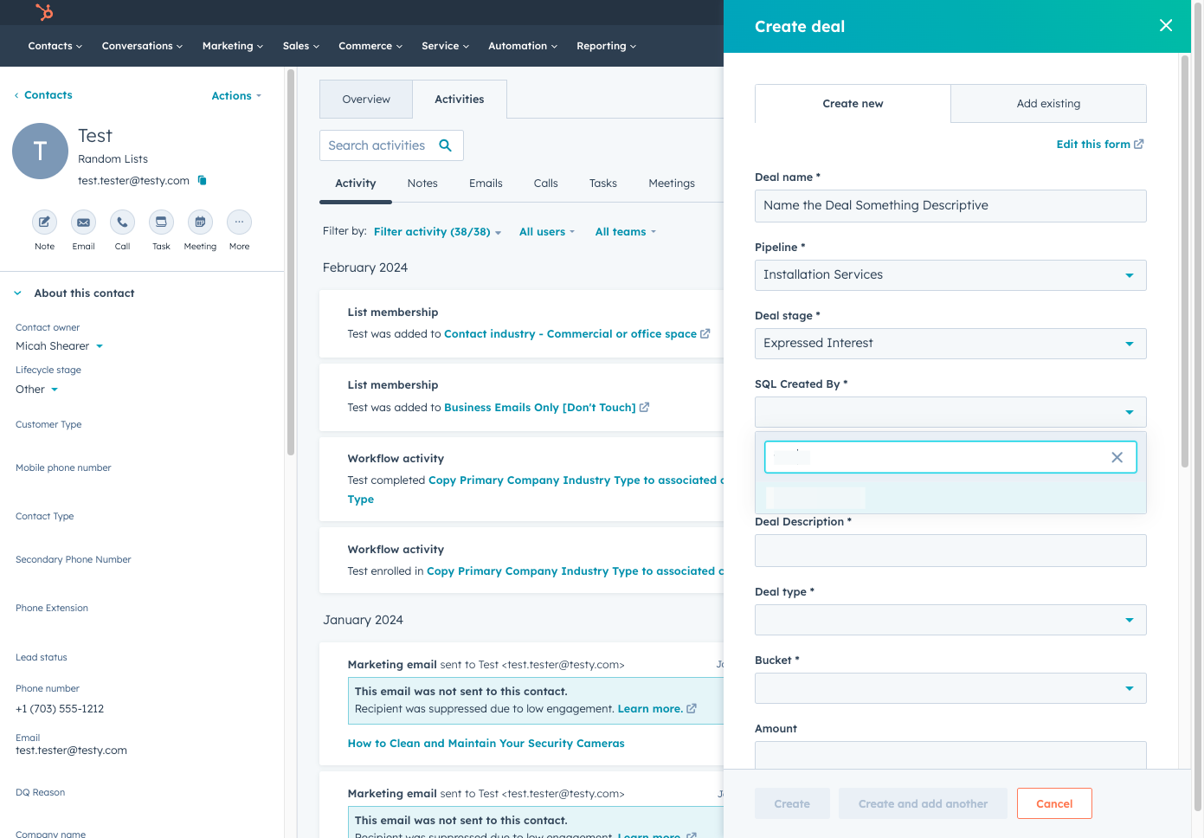Open the Actions dropdown for the contact
The height and width of the screenshot is (838, 1204).
236,96
